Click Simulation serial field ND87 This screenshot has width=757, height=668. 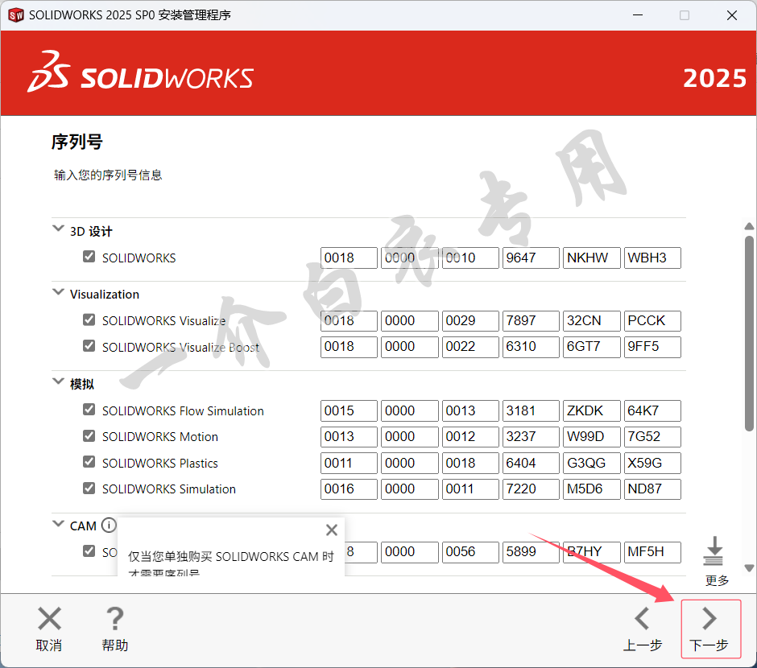(x=653, y=489)
